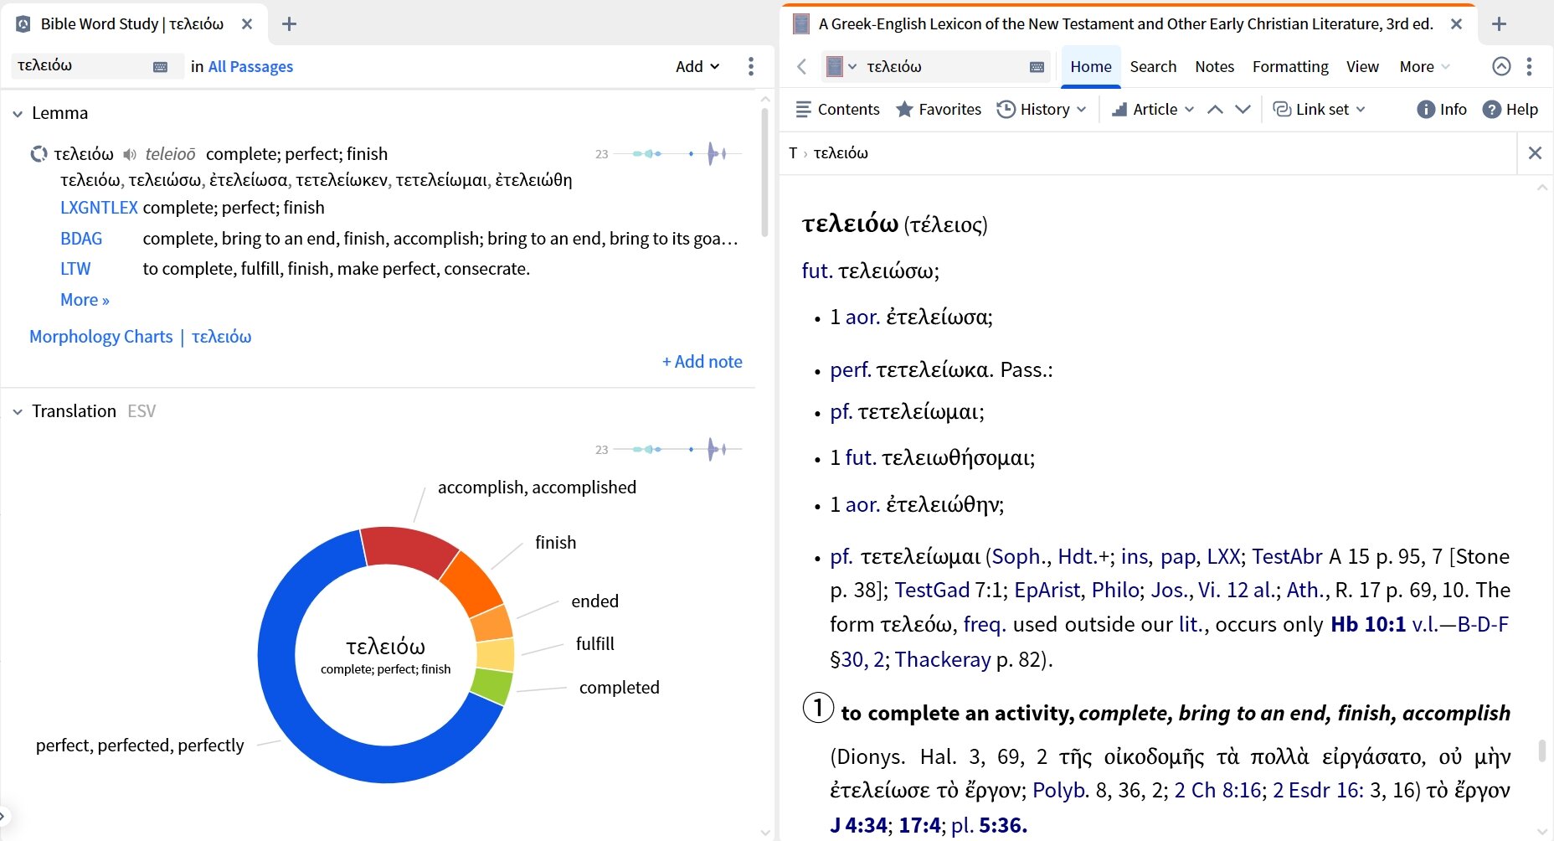Viewport: 1554px width, 841px height.
Task: Close the Greek-English Lexicon tab
Action: coord(1456,24)
